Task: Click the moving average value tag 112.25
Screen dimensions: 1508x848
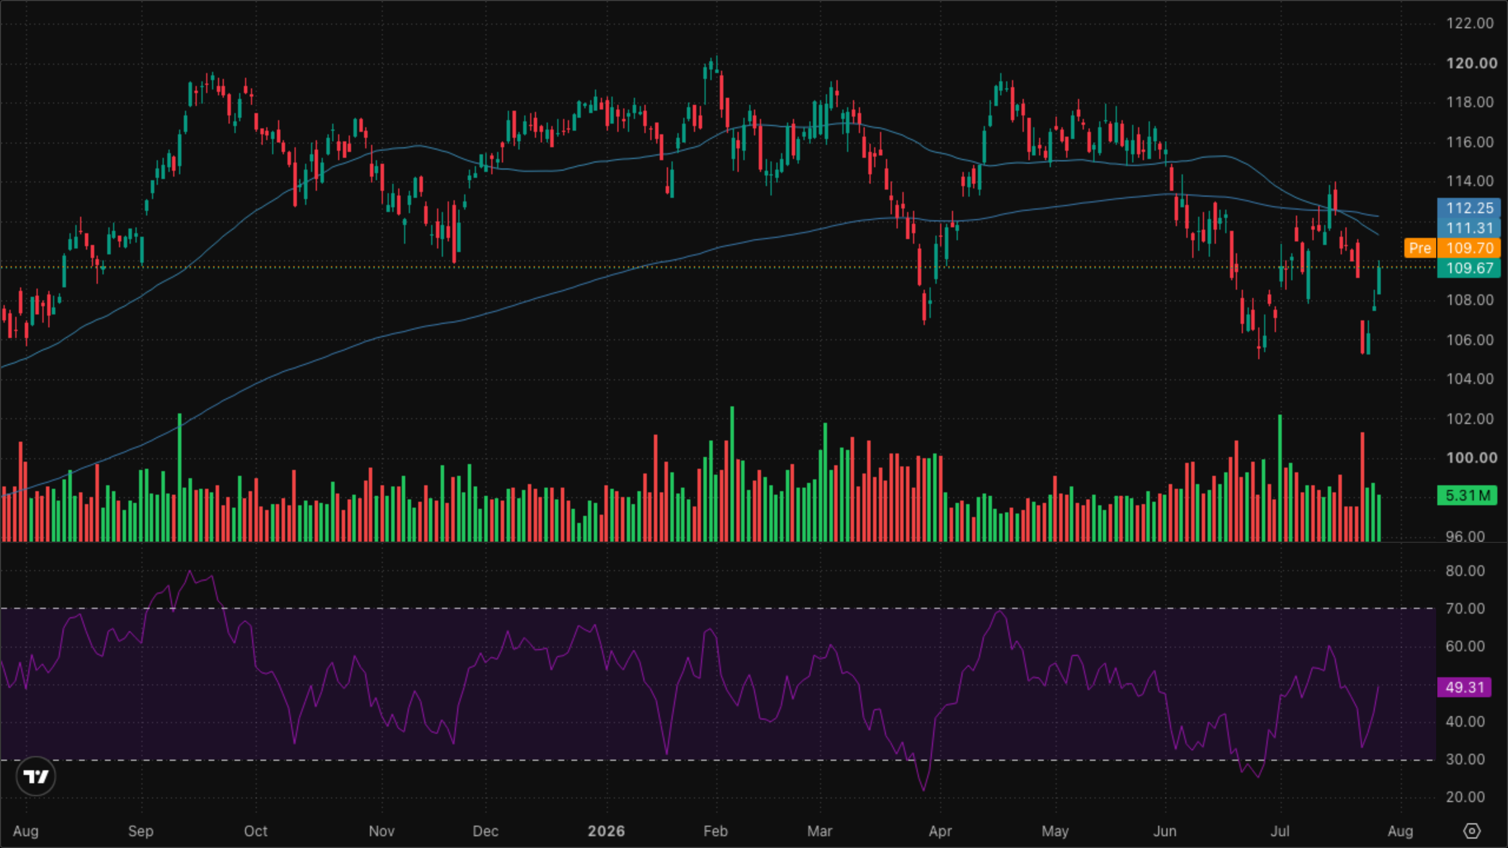Action: (x=1469, y=208)
